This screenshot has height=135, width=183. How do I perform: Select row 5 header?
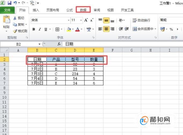[5, 74]
